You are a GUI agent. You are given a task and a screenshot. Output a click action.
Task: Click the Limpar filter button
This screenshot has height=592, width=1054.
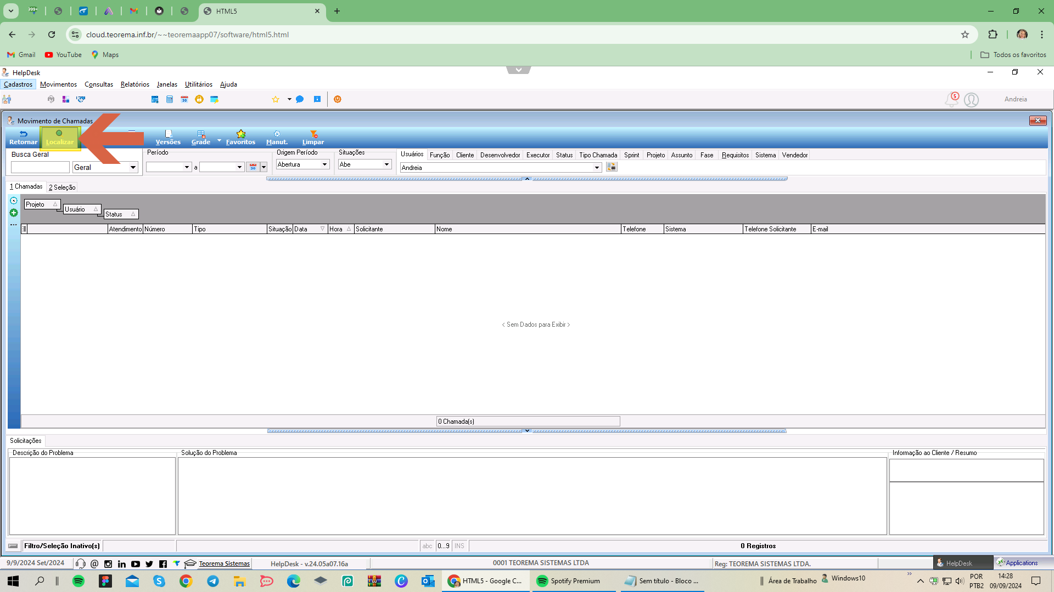(313, 138)
